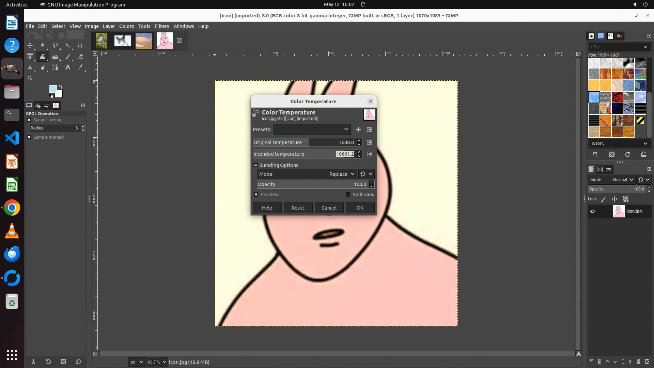Click the Move tool icon
This screenshot has width=654, height=368.
coord(30,46)
